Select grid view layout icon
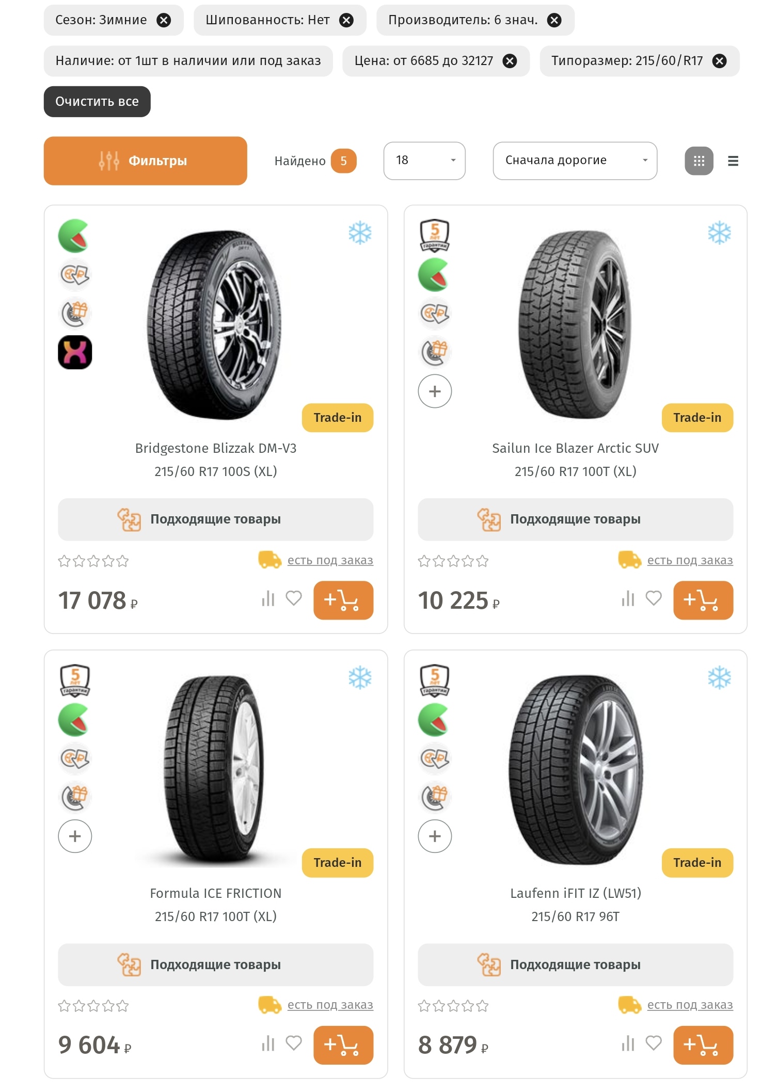 (698, 161)
